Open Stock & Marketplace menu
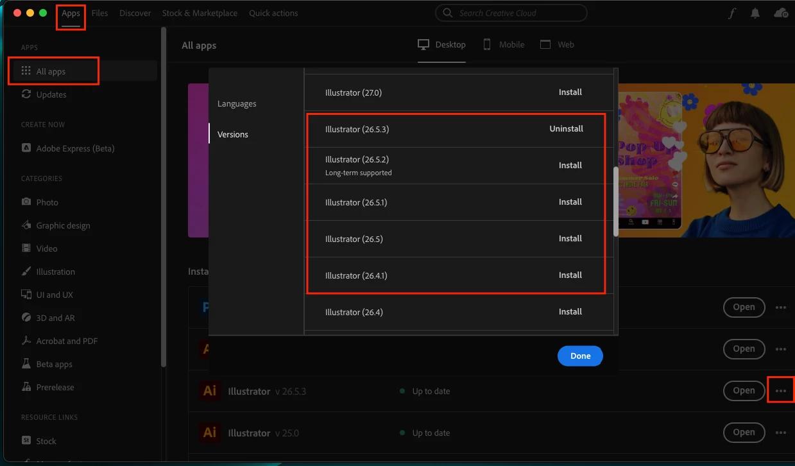This screenshot has height=466, width=795. pyautogui.click(x=200, y=13)
